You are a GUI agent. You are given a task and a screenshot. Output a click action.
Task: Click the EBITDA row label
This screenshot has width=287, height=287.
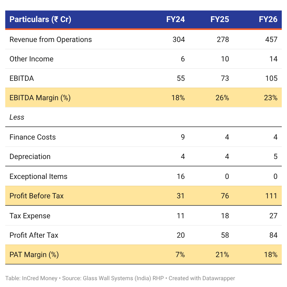21,78
